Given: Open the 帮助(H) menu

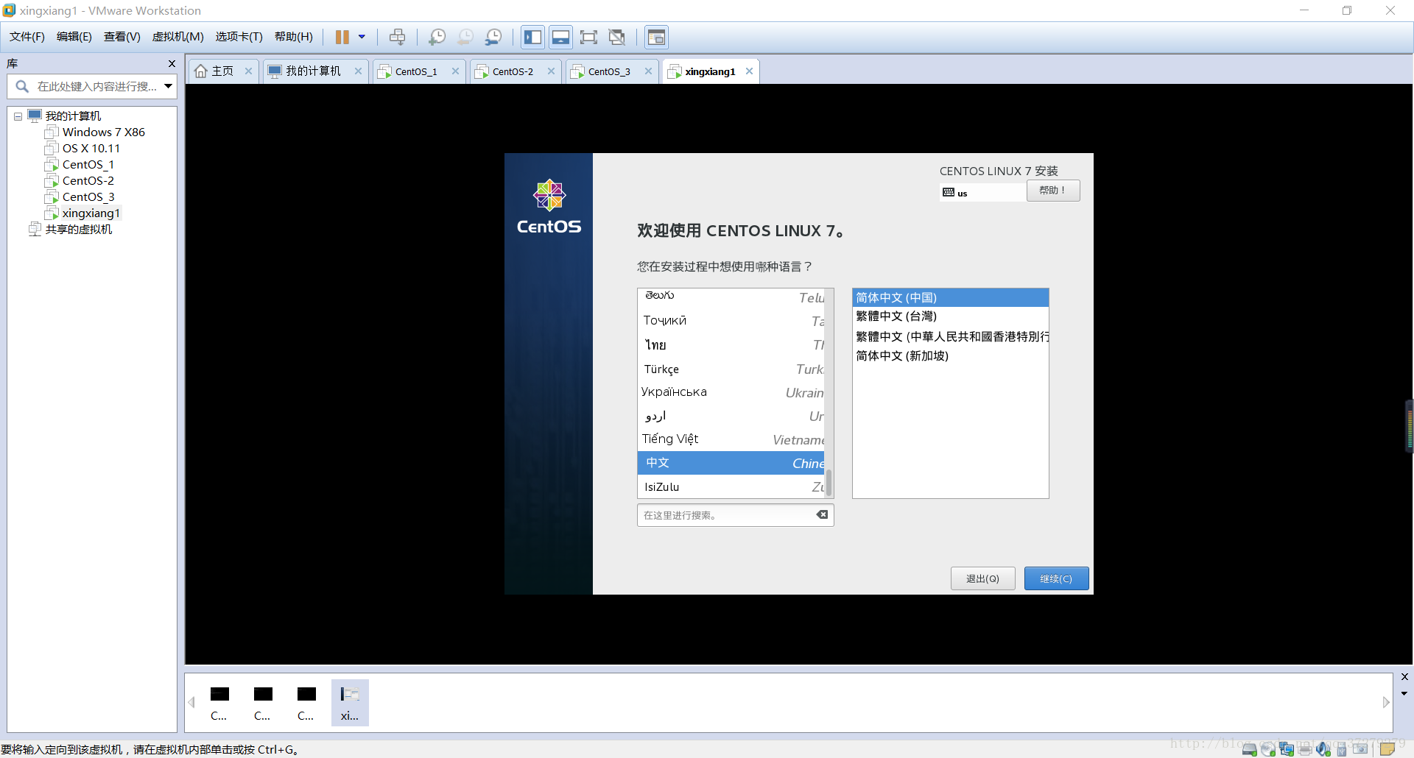Looking at the screenshot, I should tap(294, 37).
